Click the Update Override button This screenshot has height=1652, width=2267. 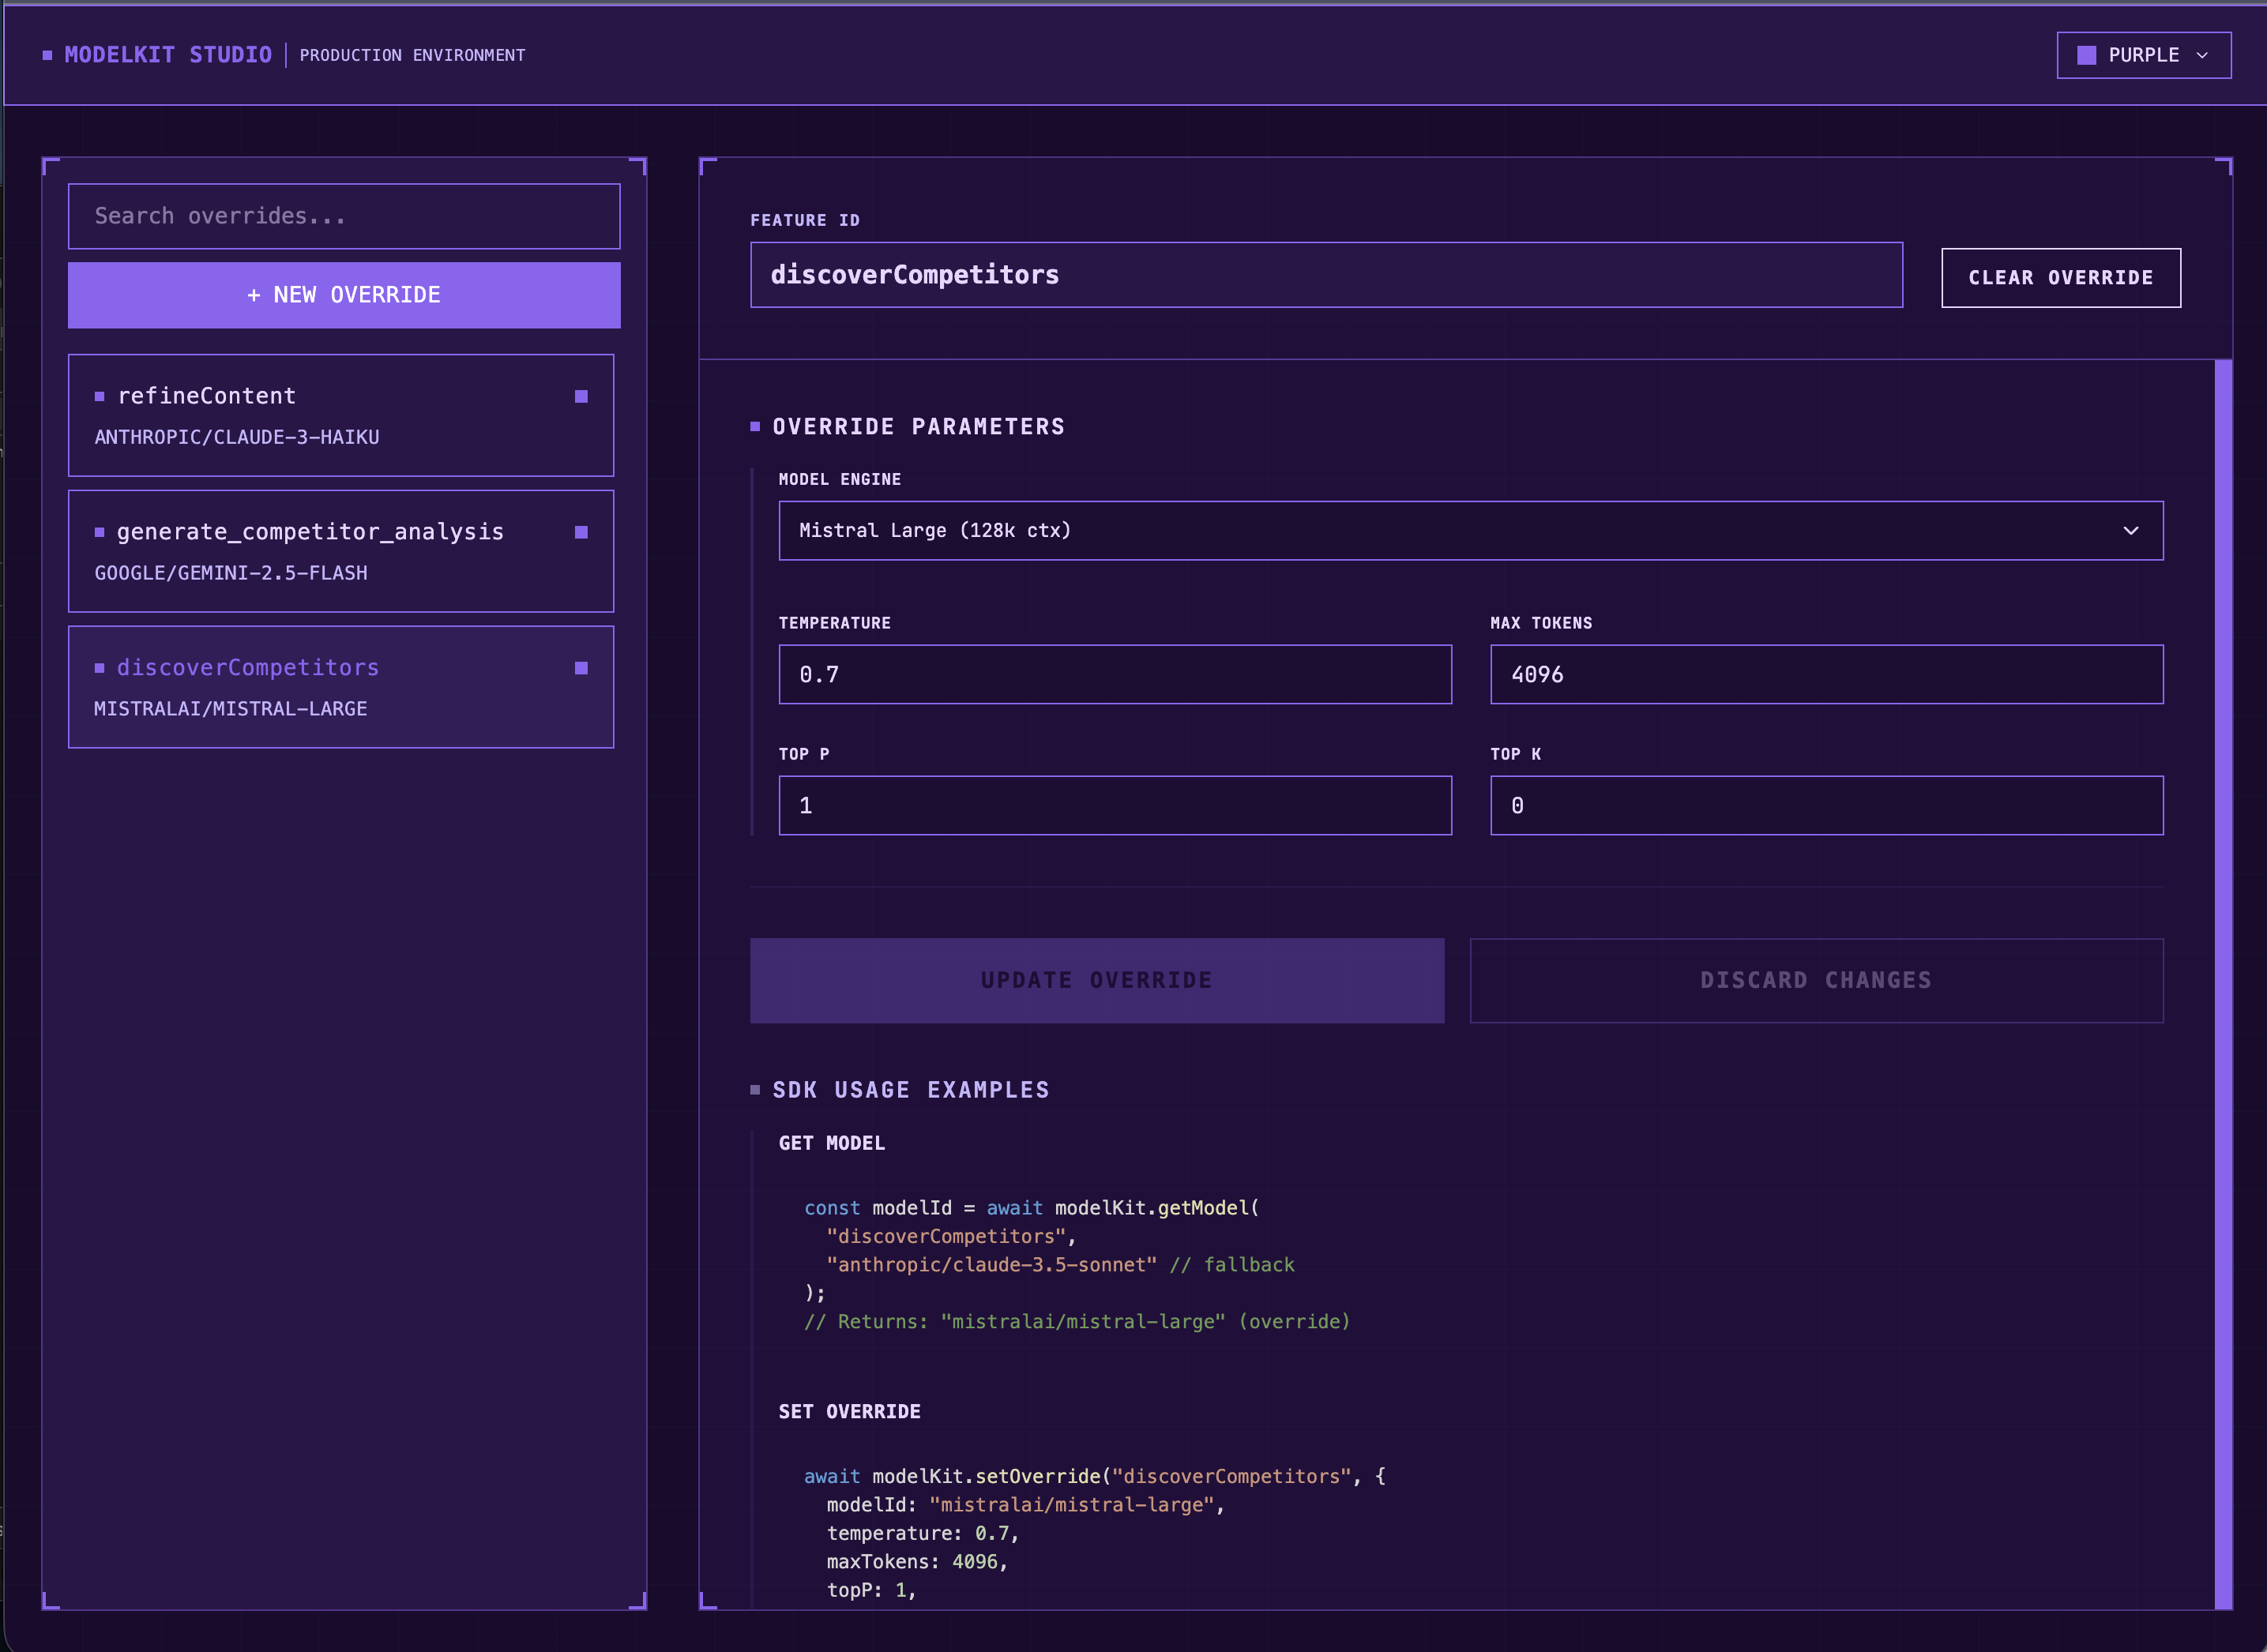[1096, 981]
